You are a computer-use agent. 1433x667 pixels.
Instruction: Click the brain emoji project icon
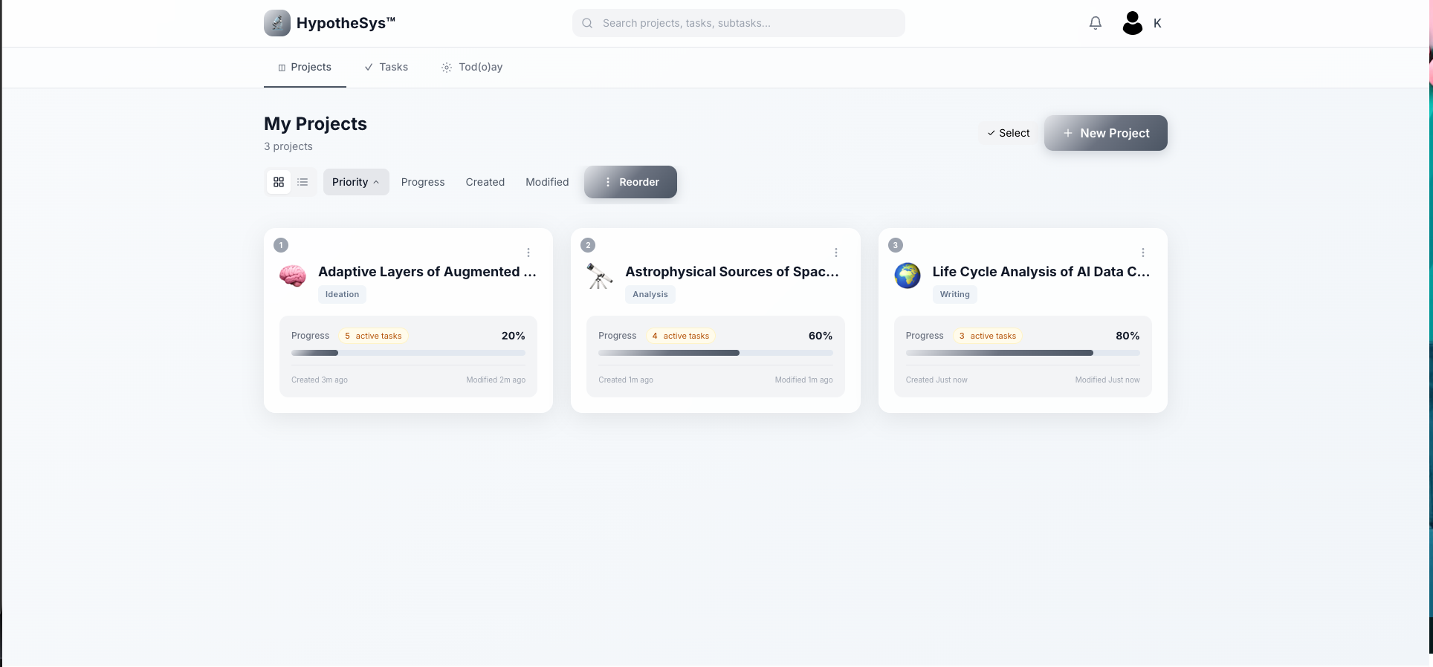[x=293, y=276]
